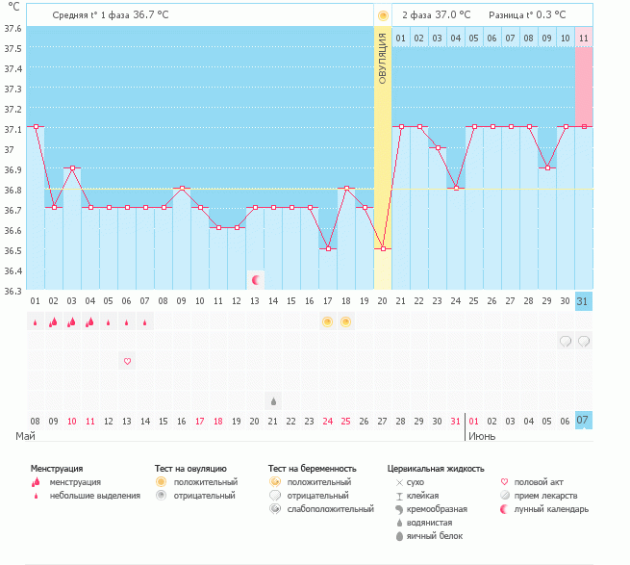
Task: Click the legend icon for кремообразная
Action: tap(399, 509)
